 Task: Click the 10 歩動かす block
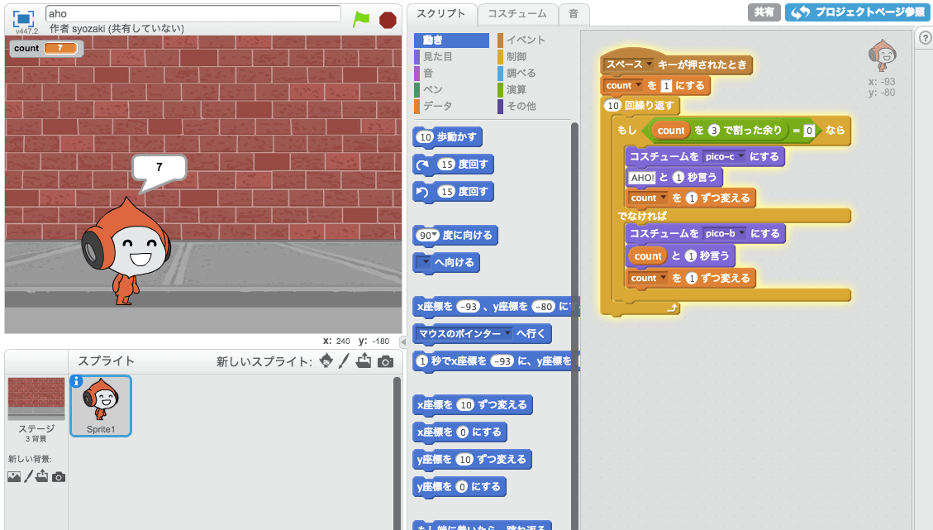(447, 137)
